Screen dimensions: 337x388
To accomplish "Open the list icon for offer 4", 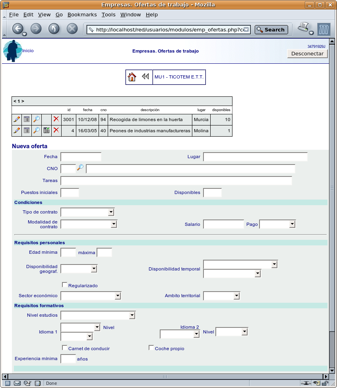I will [26, 130].
